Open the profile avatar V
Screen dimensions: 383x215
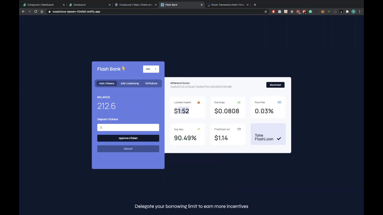pyautogui.click(x=353, y=12)
